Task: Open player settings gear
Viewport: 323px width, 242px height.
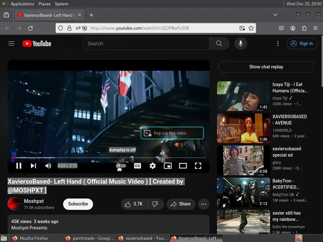Action: pos(153,166)
